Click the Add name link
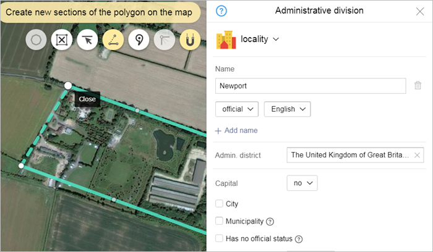Screen dimensions: 433x252 pyautogui.click(x=236, y=130)
